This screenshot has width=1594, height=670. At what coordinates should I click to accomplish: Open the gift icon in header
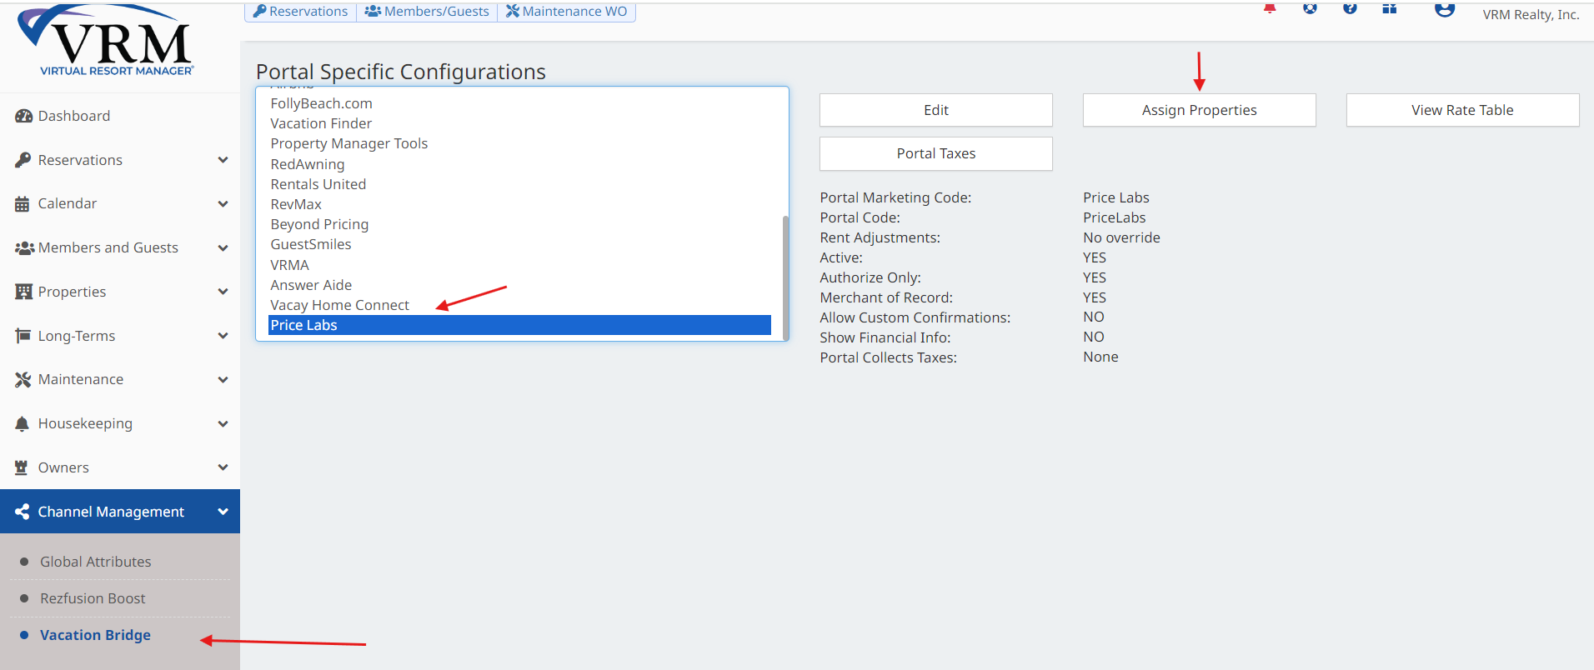click(1389, 8)
